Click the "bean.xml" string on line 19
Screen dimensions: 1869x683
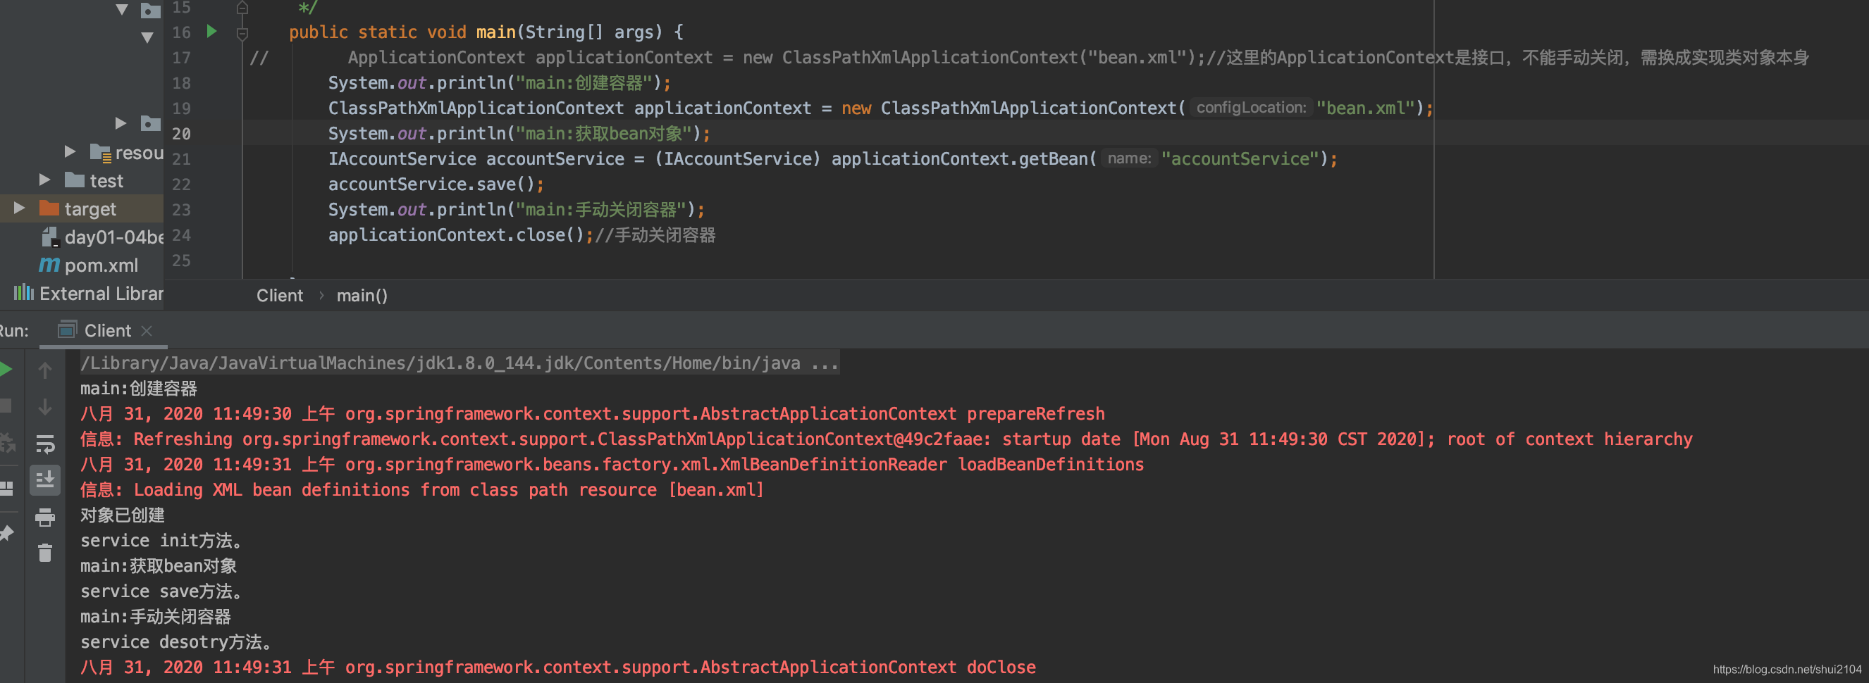click(1364, 108)
